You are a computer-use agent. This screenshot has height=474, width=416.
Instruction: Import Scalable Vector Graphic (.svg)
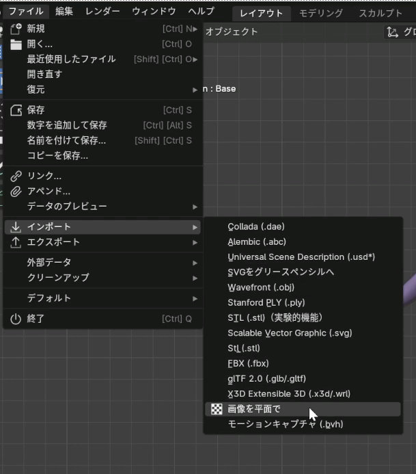[303, 333]
